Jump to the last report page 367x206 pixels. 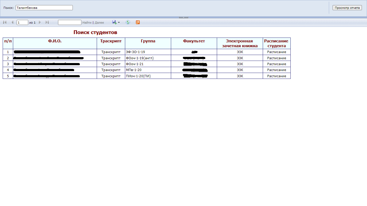click(x=47, y=22)
